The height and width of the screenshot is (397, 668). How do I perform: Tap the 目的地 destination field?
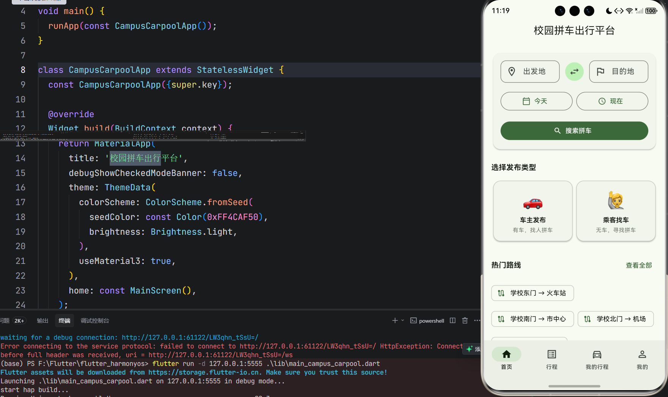pos(619,72)
